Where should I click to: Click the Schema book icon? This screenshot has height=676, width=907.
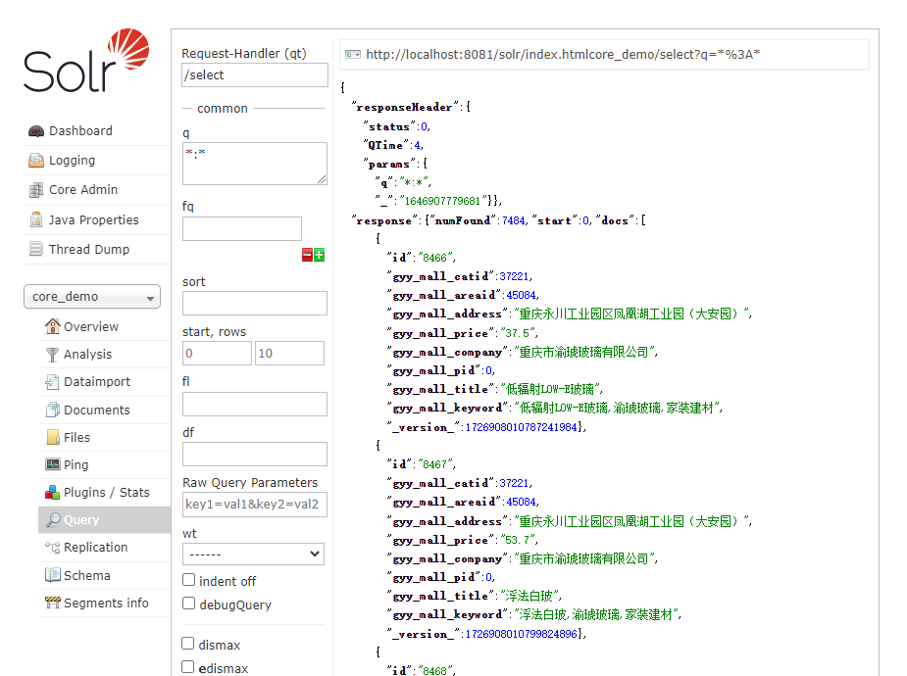53,575
